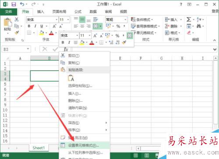Viewport: 219px width, 159px height.
Task: Click the wrap text icon in alignment group
Action: pos(95,19)
